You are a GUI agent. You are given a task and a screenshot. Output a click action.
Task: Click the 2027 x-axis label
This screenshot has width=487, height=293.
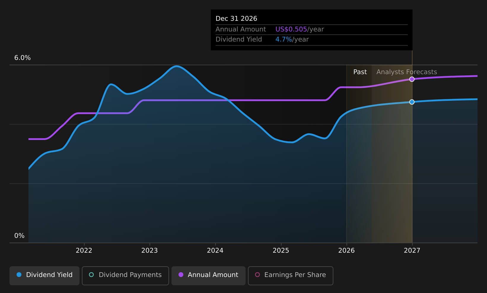click(412, 251)
